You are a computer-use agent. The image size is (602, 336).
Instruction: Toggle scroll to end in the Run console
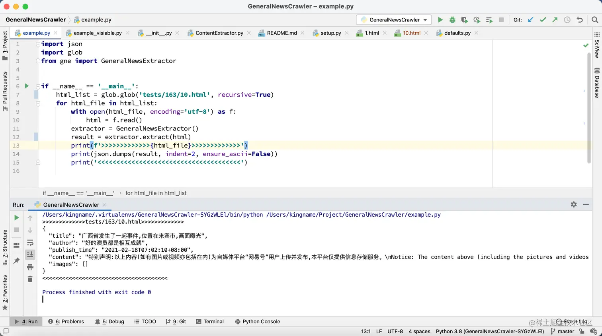point(30,254)
